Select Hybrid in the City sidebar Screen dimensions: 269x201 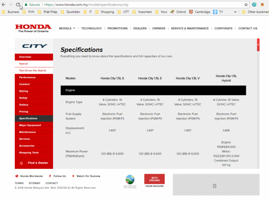34,64
